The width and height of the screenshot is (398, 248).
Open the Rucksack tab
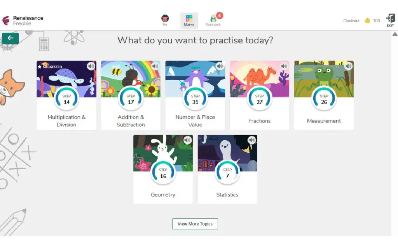(213, 20)
